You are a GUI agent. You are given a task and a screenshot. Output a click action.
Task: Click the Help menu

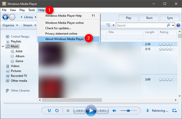tap(42, 10)
